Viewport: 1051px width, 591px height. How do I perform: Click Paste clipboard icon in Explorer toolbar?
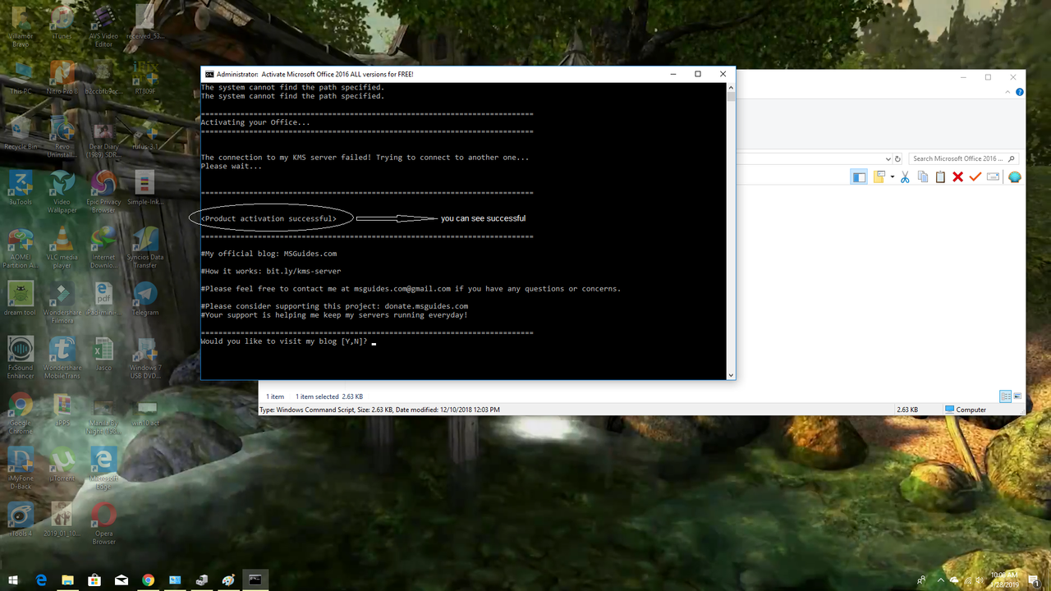click(940, 176)
